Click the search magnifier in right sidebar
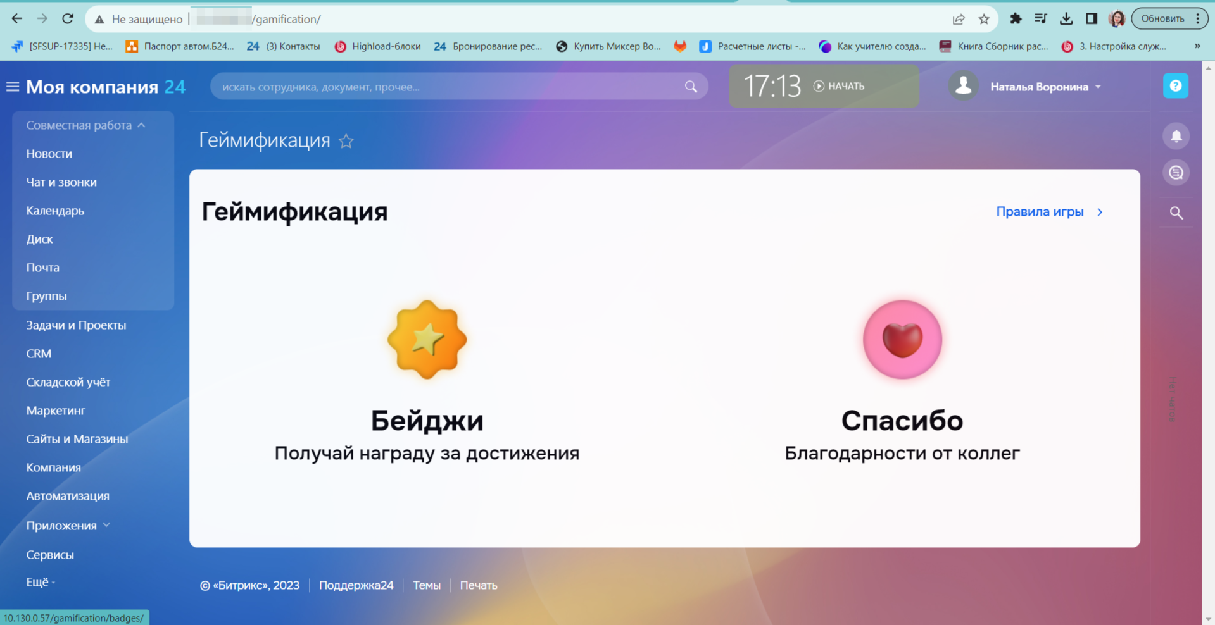 [x=1176, y=213]
